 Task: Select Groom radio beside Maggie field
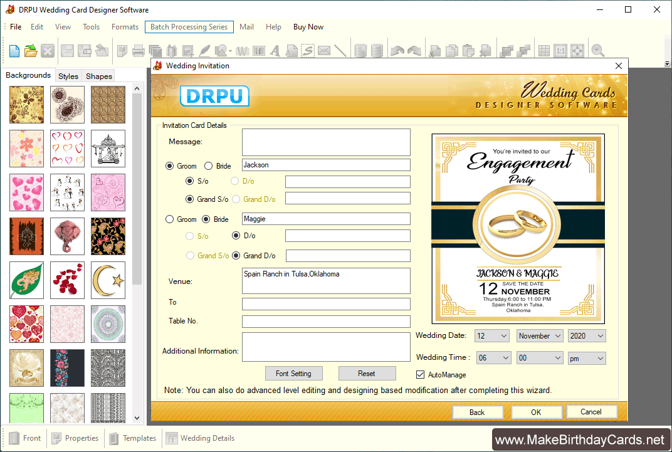point(170,219)
